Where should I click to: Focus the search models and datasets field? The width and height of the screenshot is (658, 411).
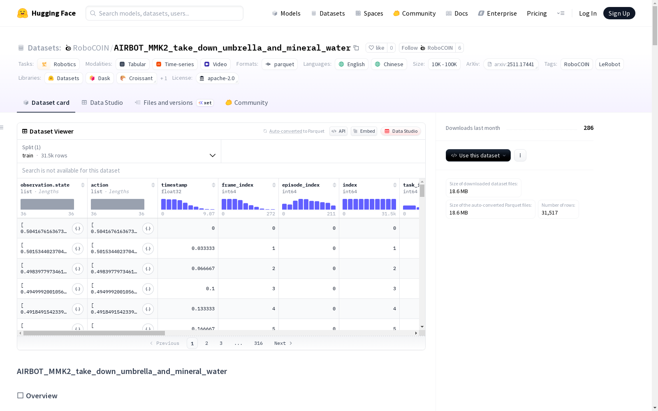pos(164,13)
